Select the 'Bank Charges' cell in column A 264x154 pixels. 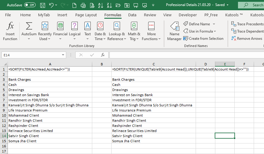[50, 80]
